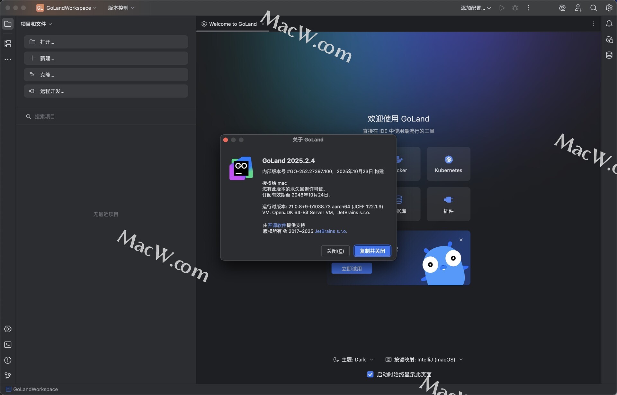Select the Welcome to GoLand tab
This screenshot has height=395, width=617.
click(232, 24)
